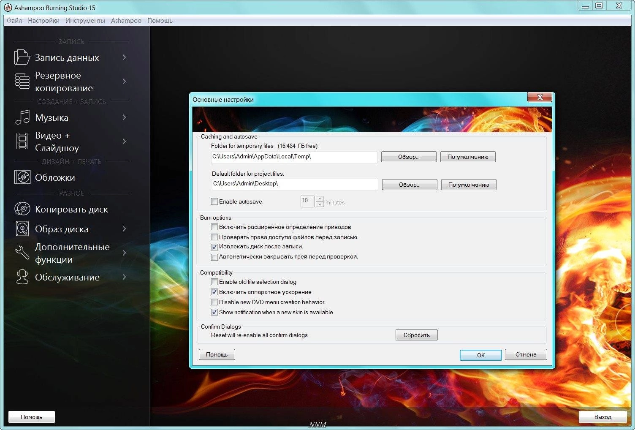Open the Ashampoo menu
This screenshot has height=430, width=635.
(x=126, y=20)
